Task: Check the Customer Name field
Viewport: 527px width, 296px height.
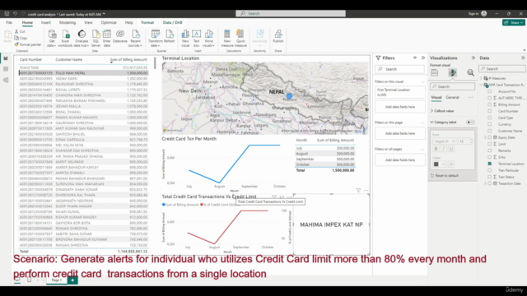Action: pyautogui.click(x=490, y=131)
